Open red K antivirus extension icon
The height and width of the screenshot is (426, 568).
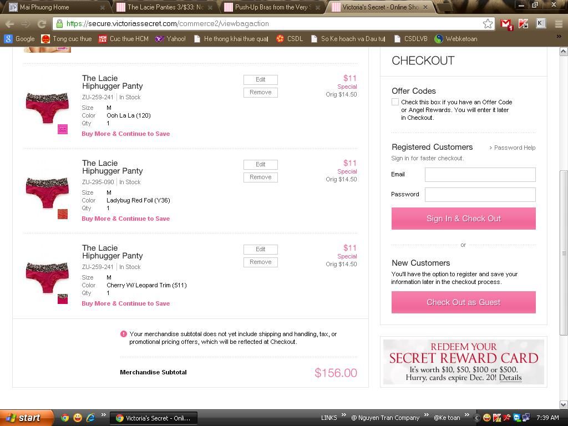click(523, 24)
